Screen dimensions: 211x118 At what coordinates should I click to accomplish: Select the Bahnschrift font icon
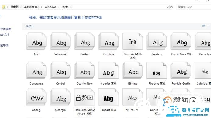60,41
